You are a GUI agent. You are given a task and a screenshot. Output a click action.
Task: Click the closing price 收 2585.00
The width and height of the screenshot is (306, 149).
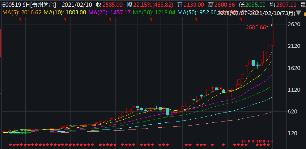109,5
